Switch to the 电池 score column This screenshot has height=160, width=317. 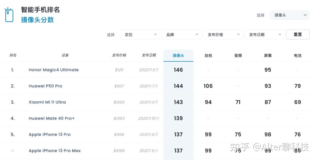298,55
